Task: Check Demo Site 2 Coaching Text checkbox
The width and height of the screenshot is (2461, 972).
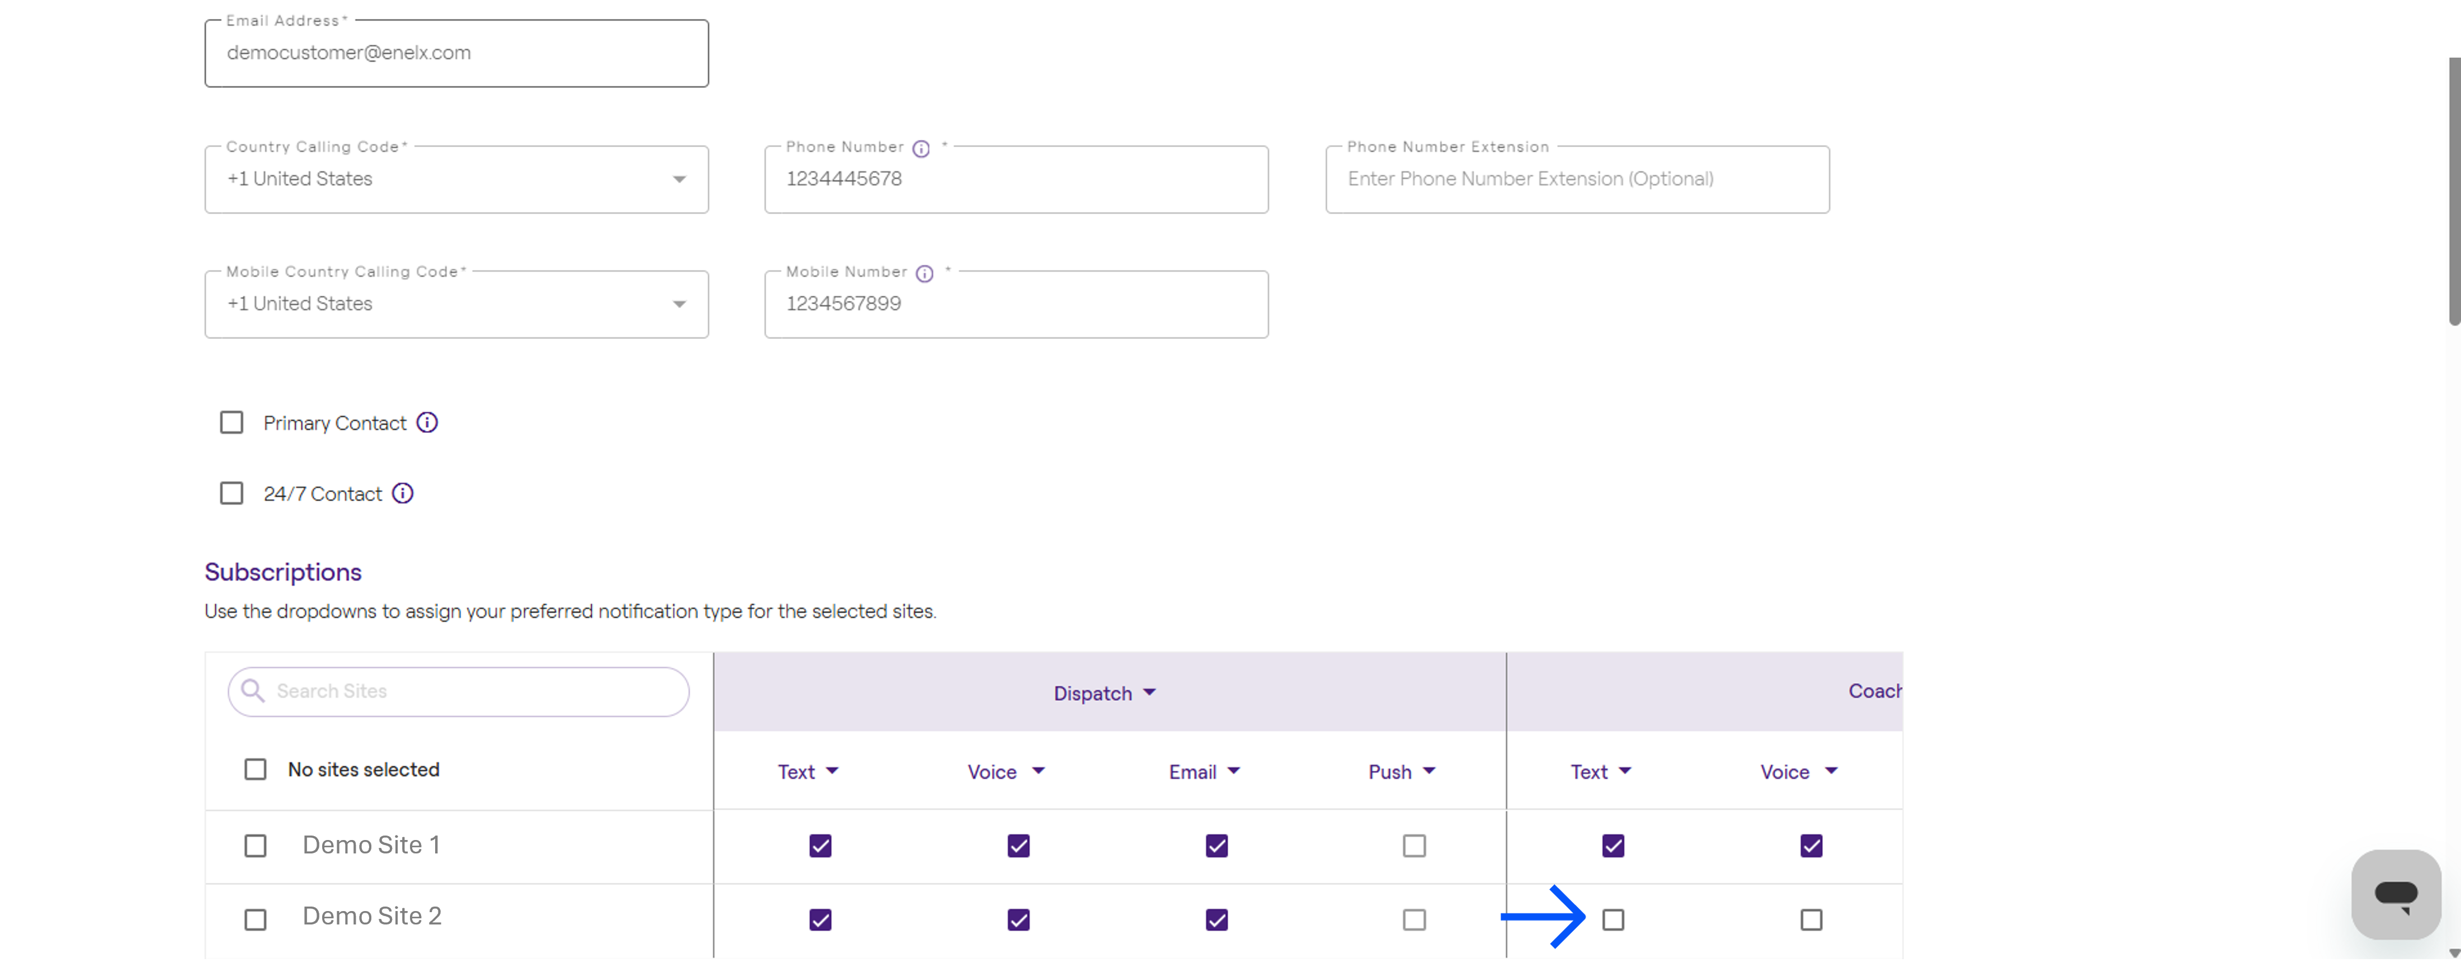Action: coord(1613,918)
